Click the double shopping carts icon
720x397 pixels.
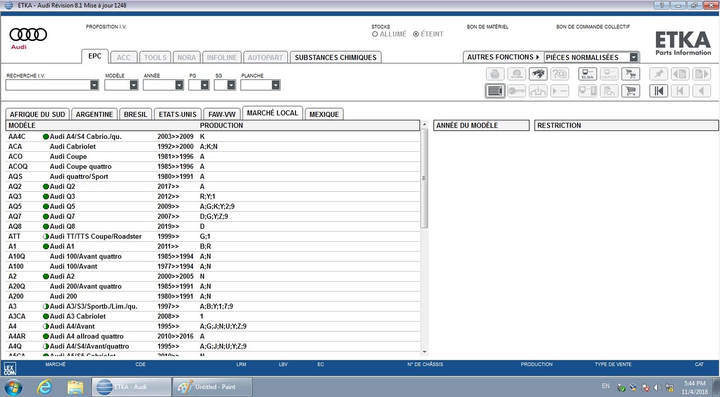pos(631,74)
